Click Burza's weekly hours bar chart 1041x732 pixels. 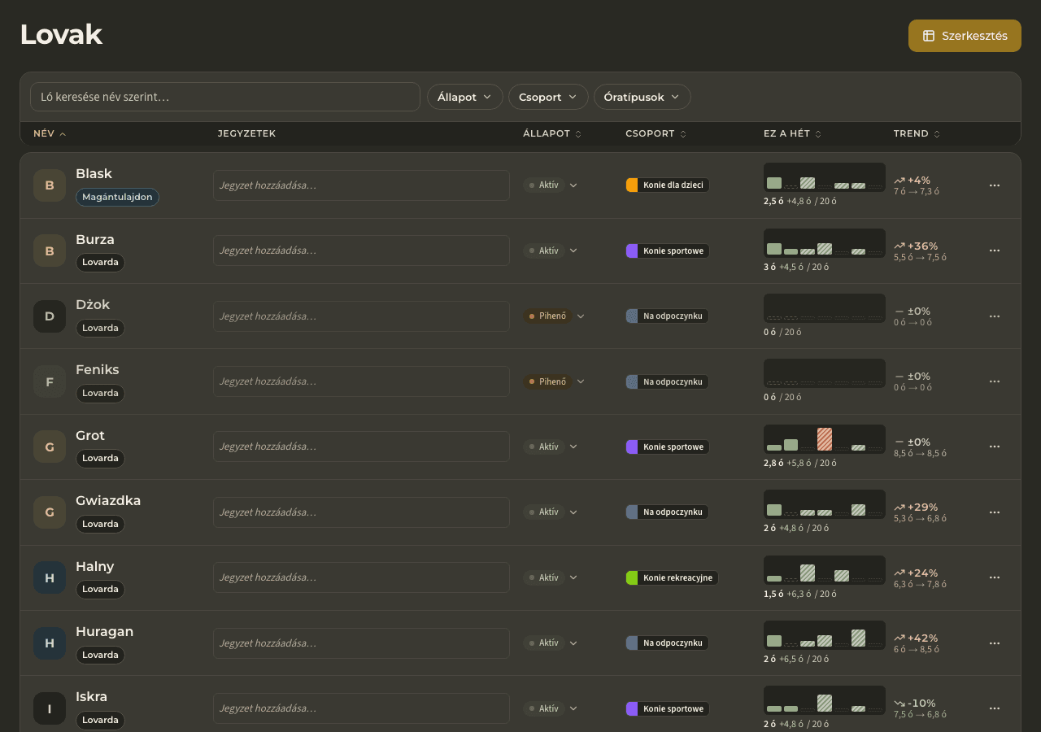coord(825,242)
